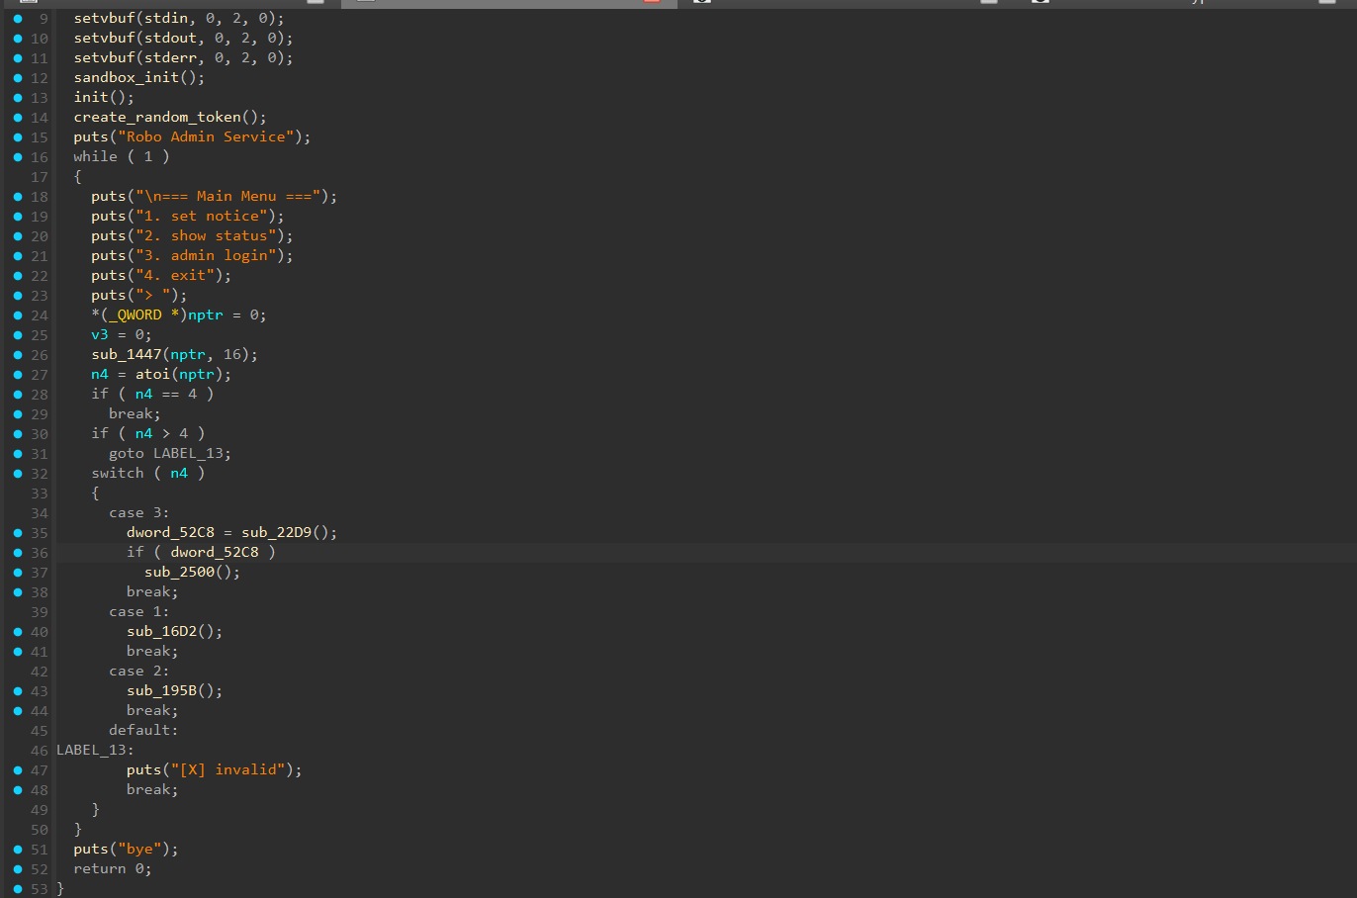Click the blue marker on line 26

click(x=18, y=354)
